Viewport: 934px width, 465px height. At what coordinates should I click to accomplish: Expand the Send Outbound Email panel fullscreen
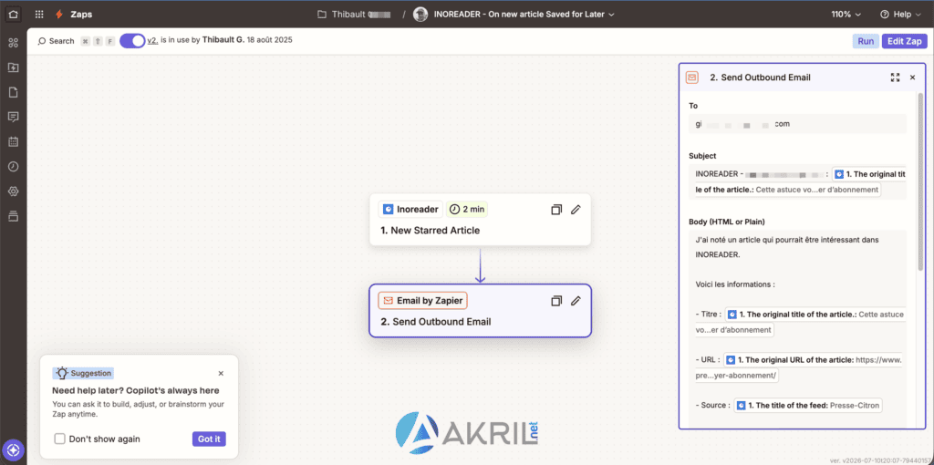pos(895,77)
